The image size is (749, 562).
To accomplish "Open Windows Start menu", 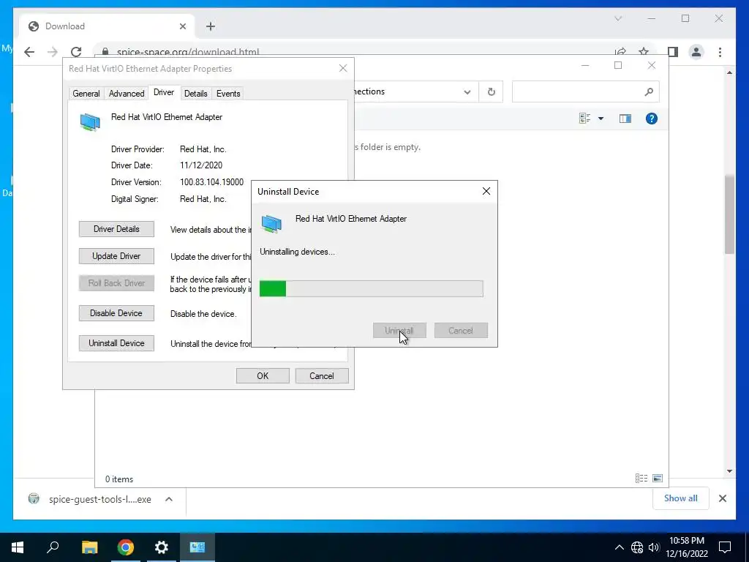I will click(x=18, y=547).
